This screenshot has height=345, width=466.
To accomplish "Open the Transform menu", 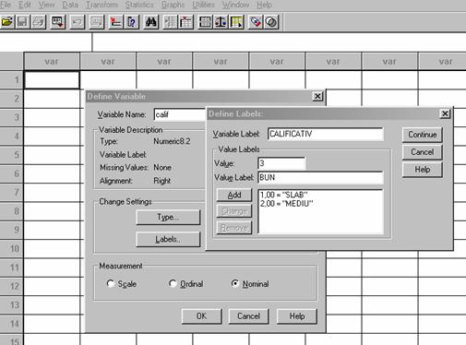I will (x=102, y=5).
